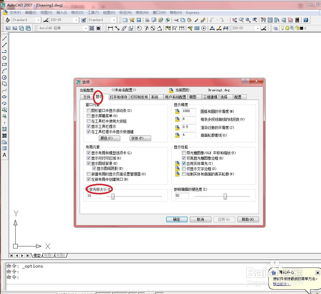Click the Cut scissors icon
The image size is (321, 294).
point(176,20)
